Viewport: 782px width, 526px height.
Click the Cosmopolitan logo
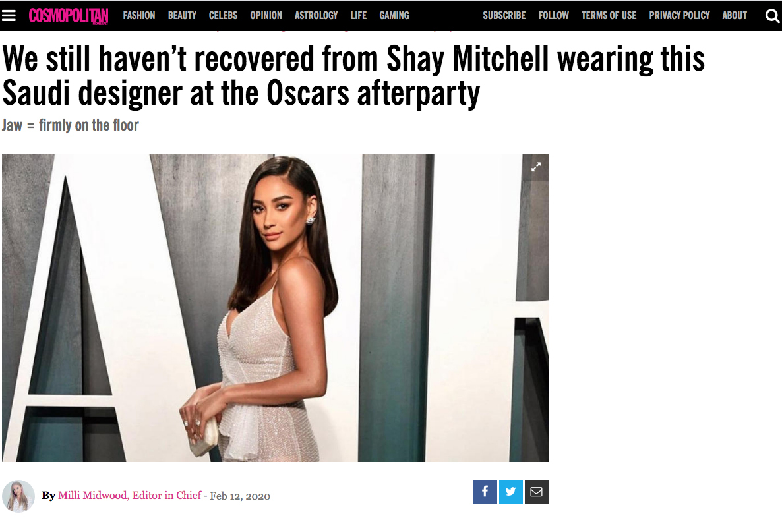point(69,16)
